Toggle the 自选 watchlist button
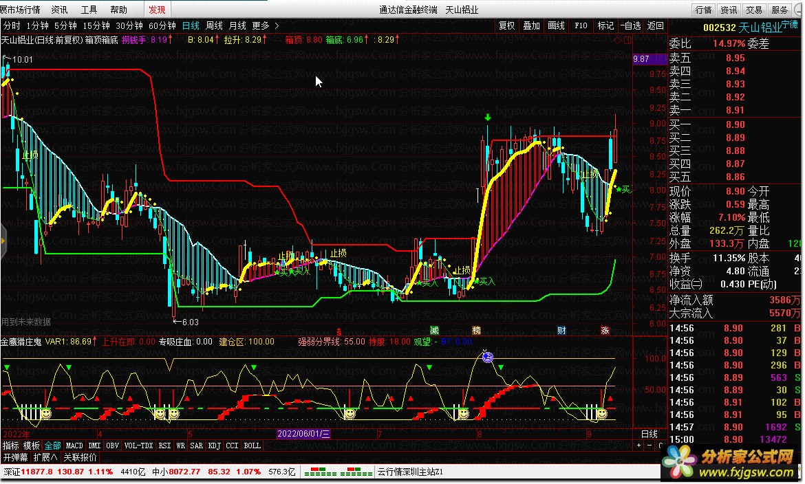805x484 pixels. (x=630, y=25)
